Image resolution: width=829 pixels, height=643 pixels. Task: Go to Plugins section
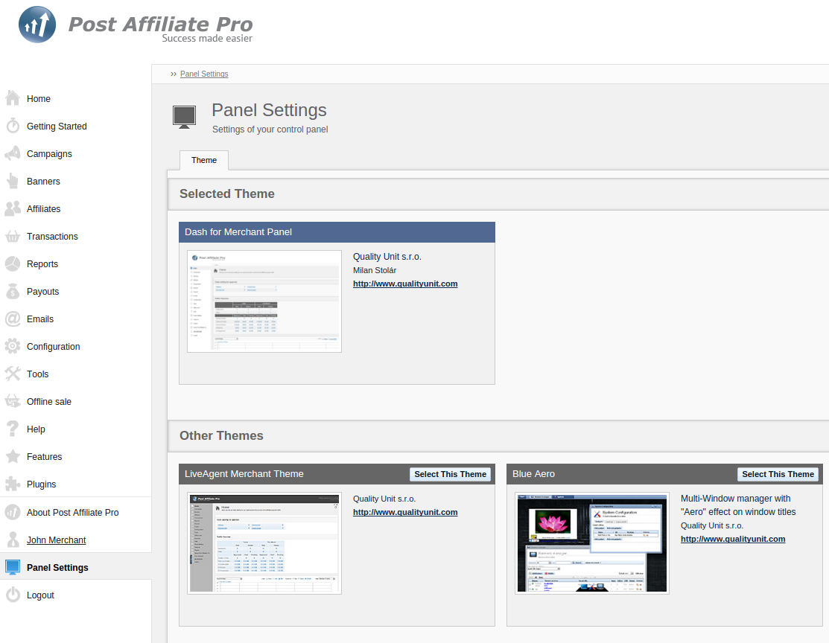(41, 484)
